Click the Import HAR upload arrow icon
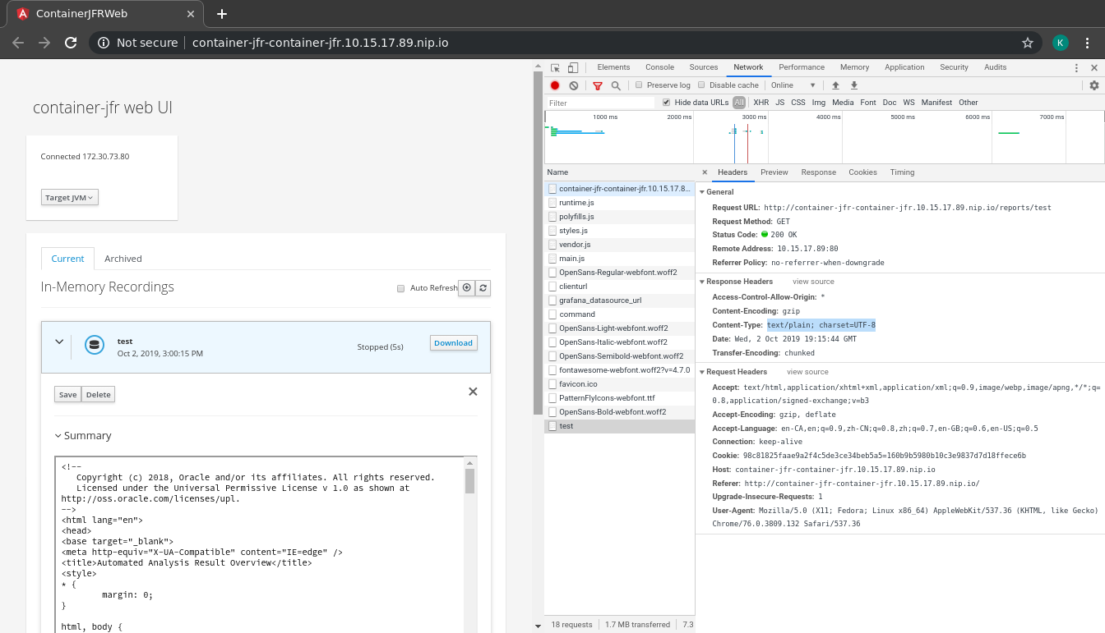This screenshot has height=633, width=1105. [835, 85]
